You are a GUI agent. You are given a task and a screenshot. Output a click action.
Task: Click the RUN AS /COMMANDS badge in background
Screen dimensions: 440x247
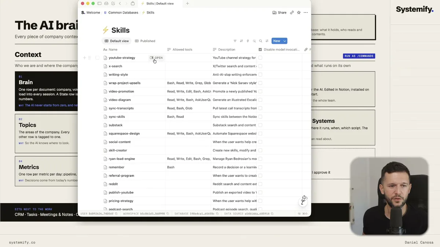click(x=359, y=56)
